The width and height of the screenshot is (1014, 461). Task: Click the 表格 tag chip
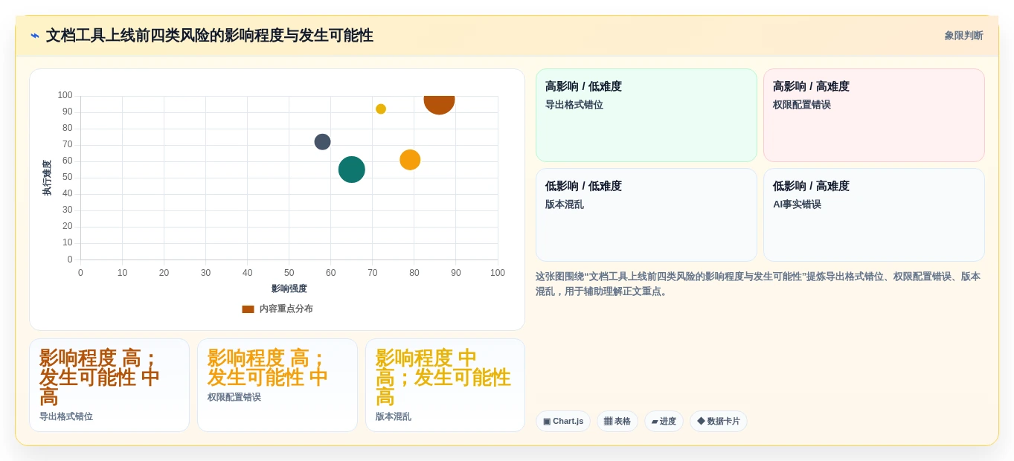[617, 421]
